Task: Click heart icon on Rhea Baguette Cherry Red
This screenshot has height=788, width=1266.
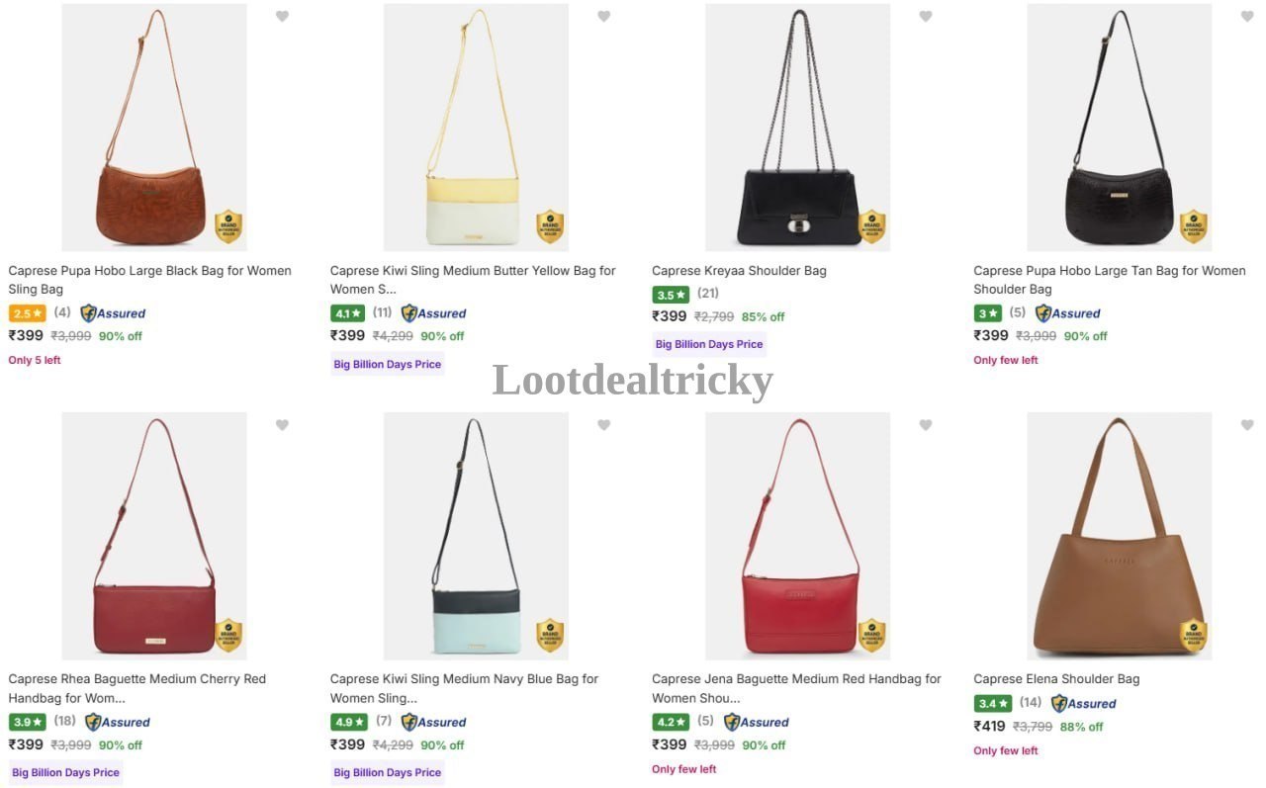Action: tap(282, 425)
